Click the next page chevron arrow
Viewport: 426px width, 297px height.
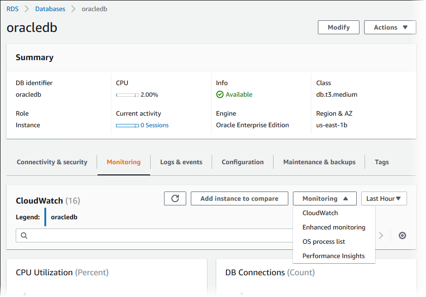click(x=381, y=235)
